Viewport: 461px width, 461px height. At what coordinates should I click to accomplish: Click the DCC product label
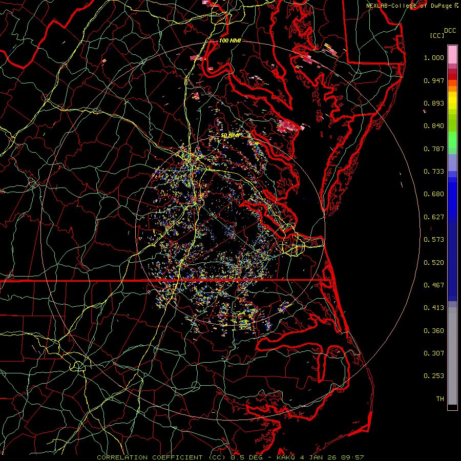(x=450, y=31)
